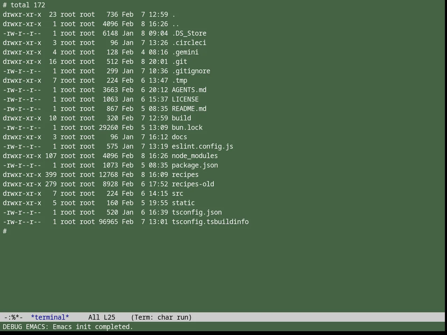Click the .gitignore file name
Image resolution: width=447 pixels, height=335 pixels.
[x=191, y=71]
